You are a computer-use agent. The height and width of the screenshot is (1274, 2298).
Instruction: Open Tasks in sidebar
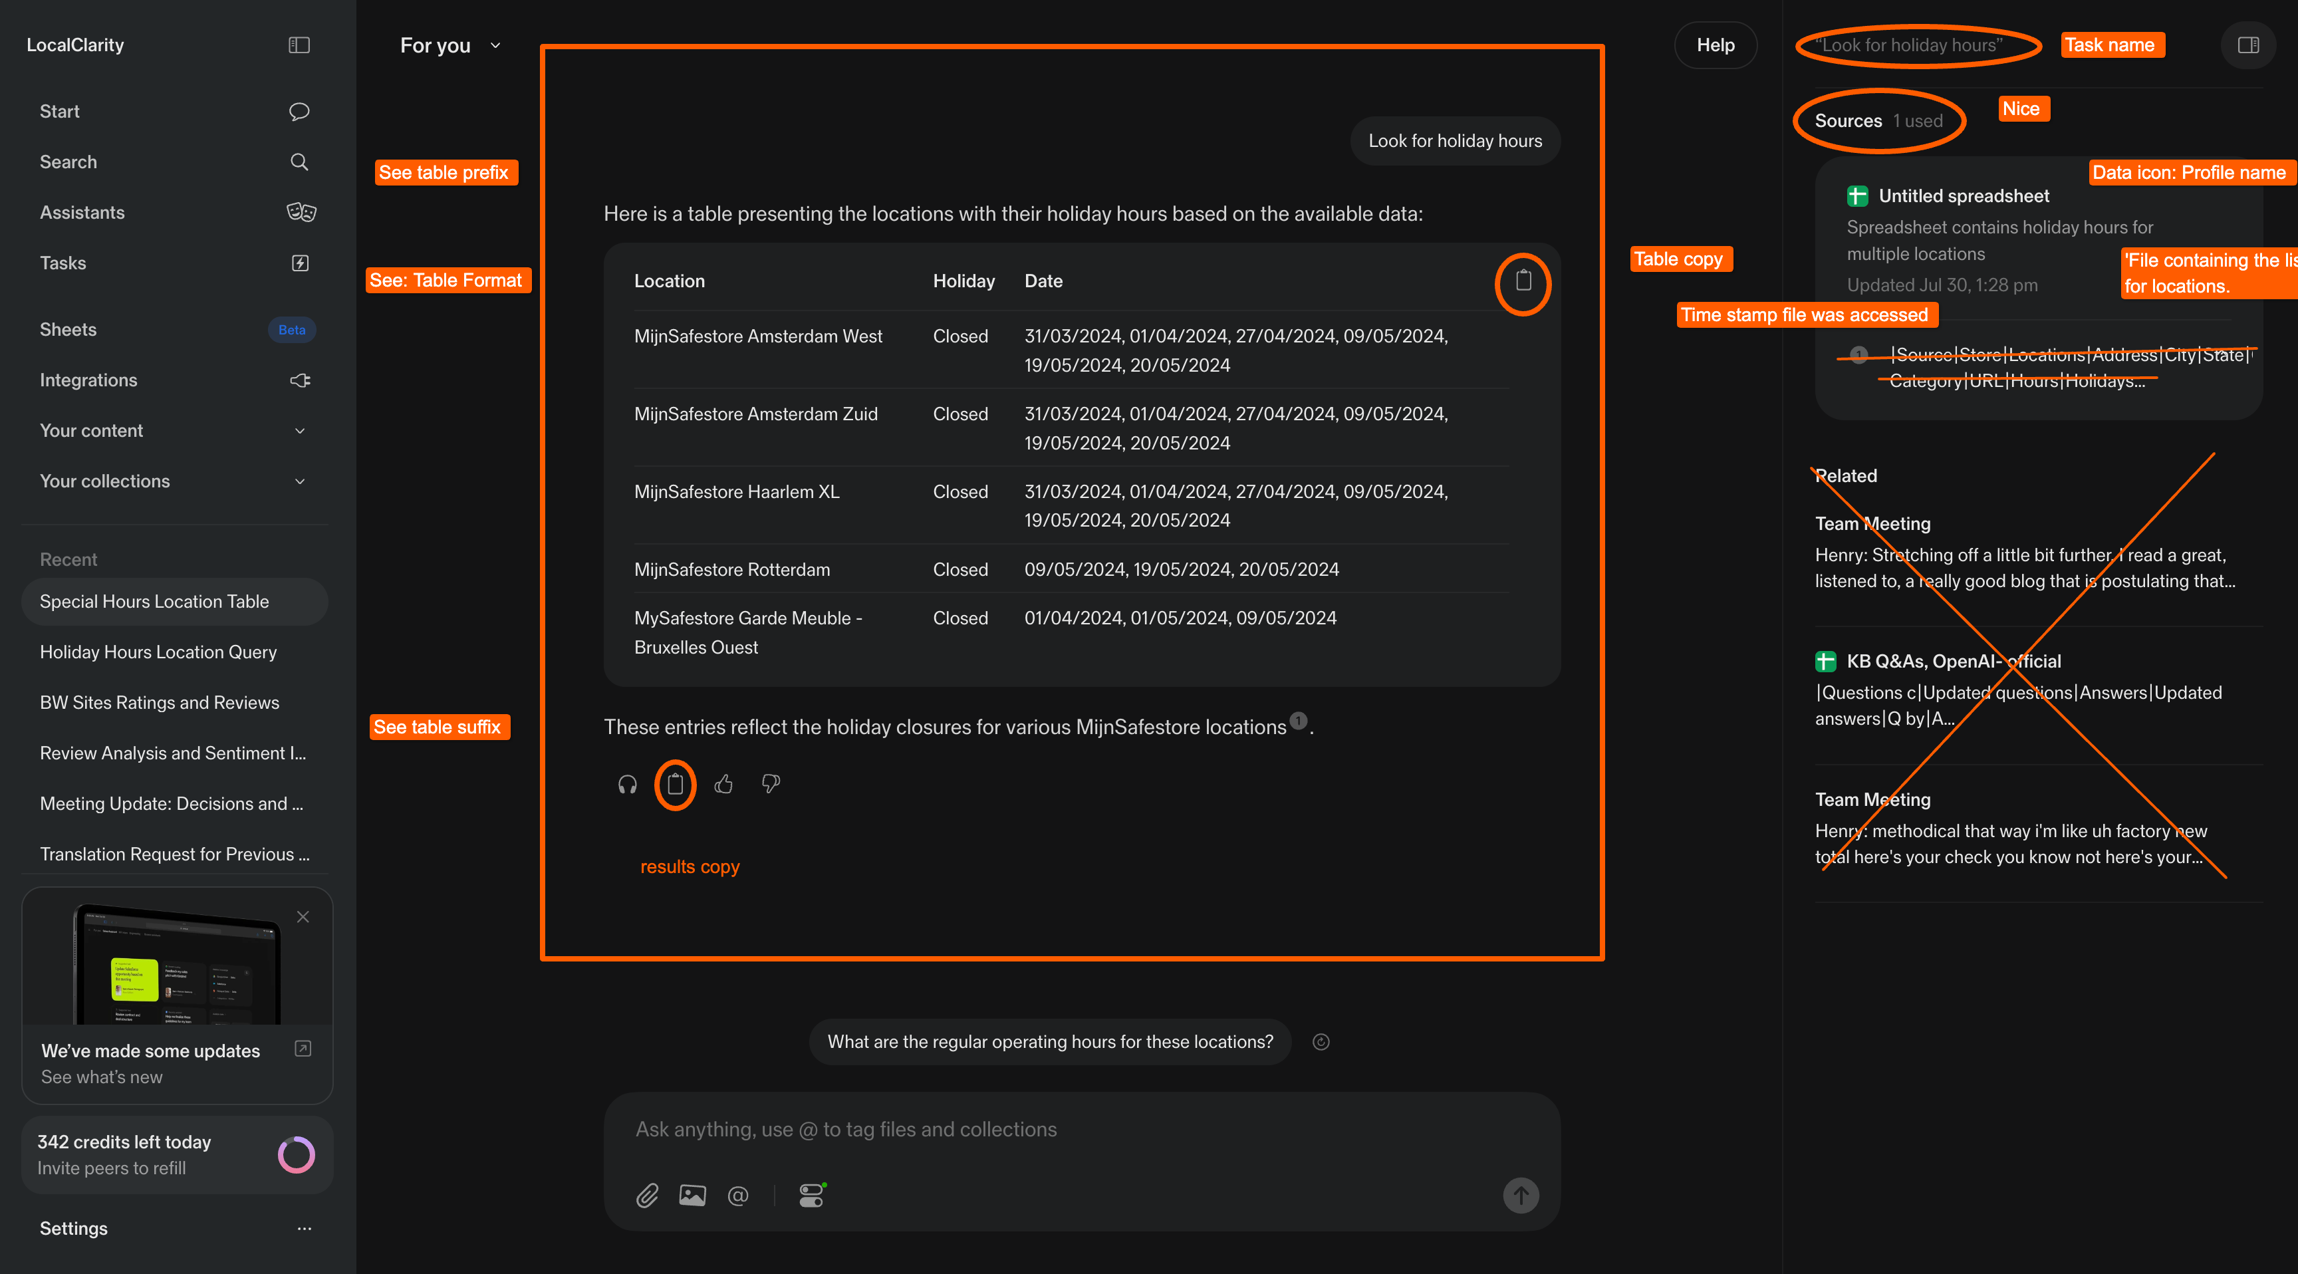point(63,263)
